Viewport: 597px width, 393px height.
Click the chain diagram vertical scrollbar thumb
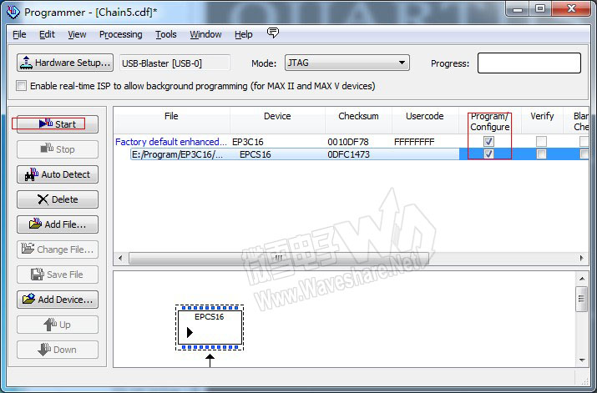coord(582,299)
